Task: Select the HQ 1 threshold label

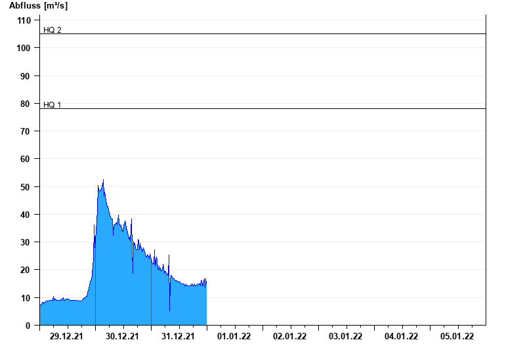Action: (52, 104)
